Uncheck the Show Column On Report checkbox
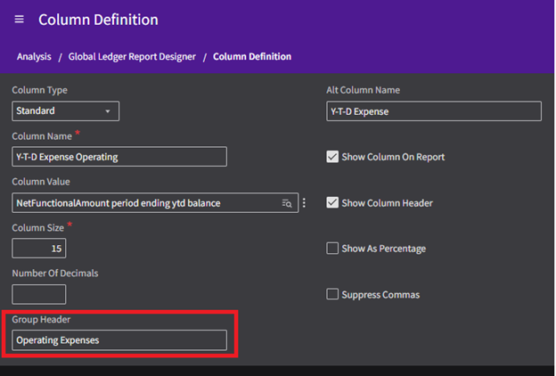556x376 pixels. tap(333, 157)
